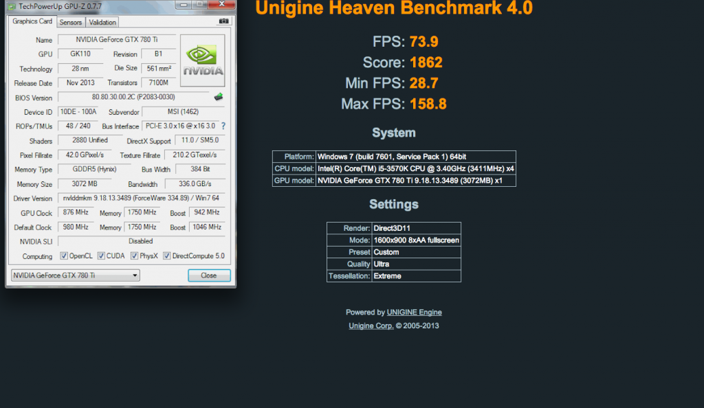This screenshot has width=704, height=408.
Task: Click the bus interface question mark icon
Action: [x=223, y=126]
